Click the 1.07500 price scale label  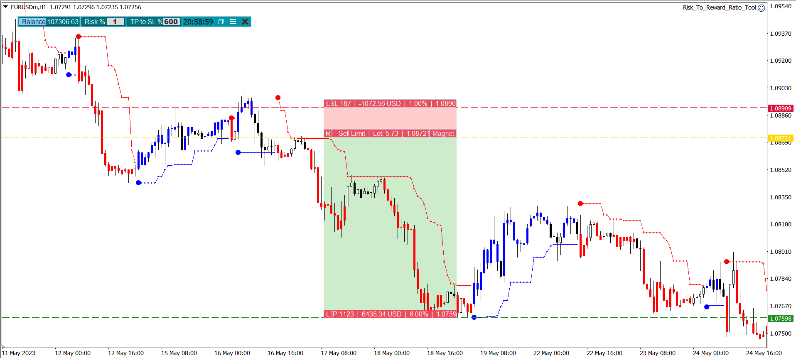(x=781, y=333)
